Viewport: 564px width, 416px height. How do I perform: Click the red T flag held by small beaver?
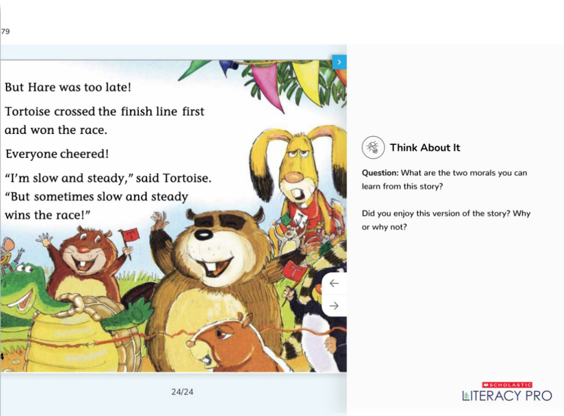click(128, 236)
